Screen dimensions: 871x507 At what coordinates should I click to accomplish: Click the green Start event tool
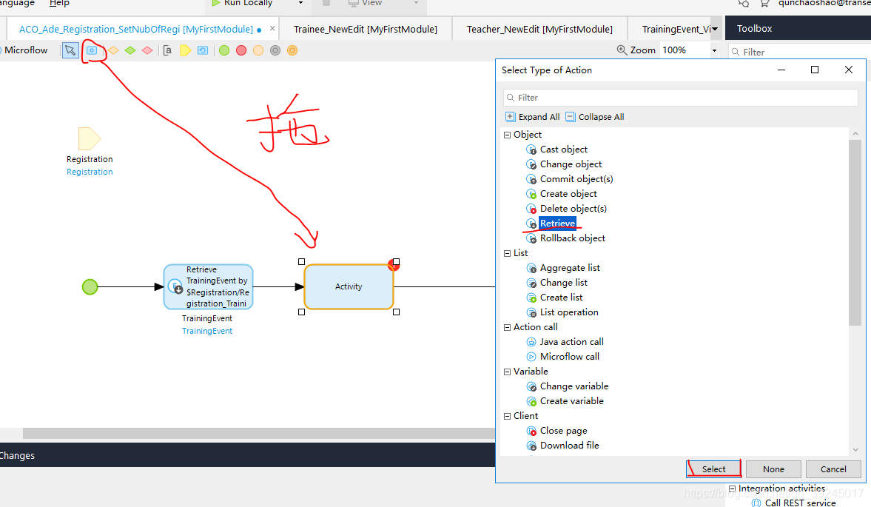point(223,50)
